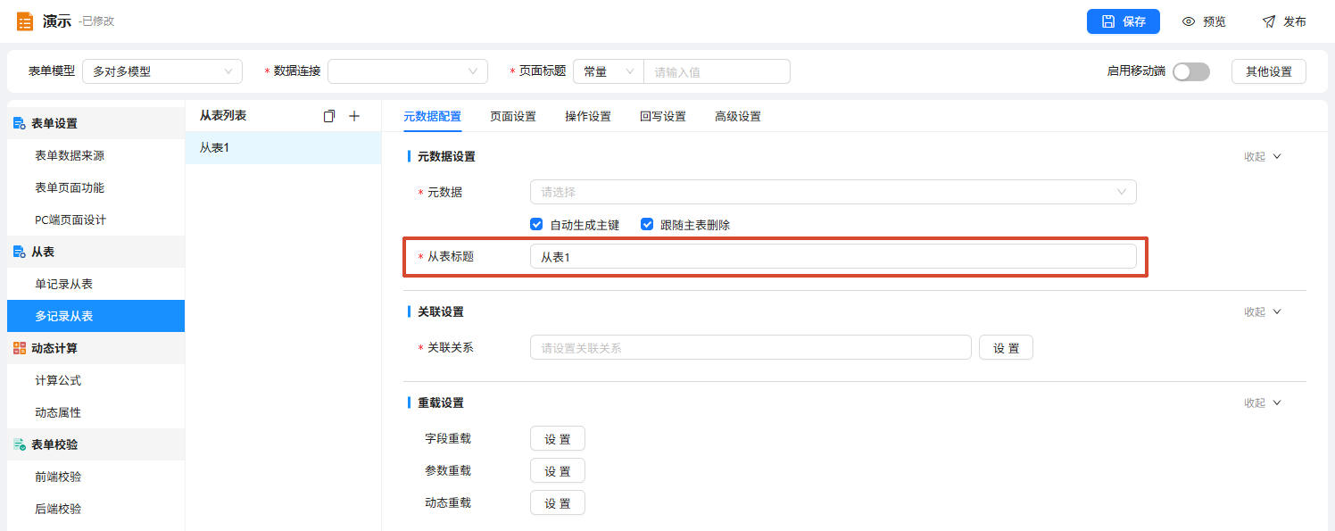Click the eye preview icon

(1189, 21)
